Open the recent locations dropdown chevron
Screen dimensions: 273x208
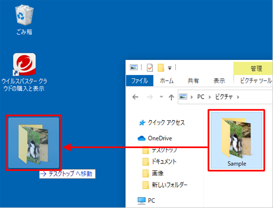pyautogui.click(x=161, y=97)
